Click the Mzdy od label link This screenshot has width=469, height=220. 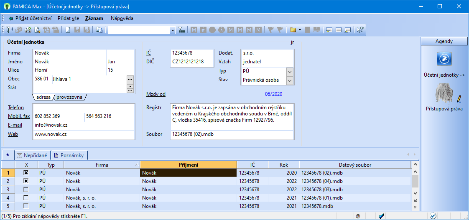tap(156, 94)
